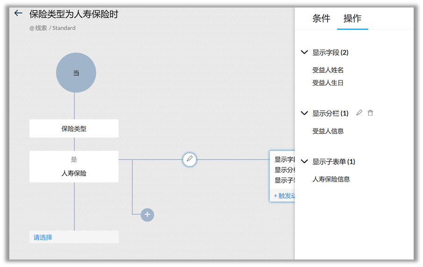Select 受益人生日 in the field list

click(328, 83)
